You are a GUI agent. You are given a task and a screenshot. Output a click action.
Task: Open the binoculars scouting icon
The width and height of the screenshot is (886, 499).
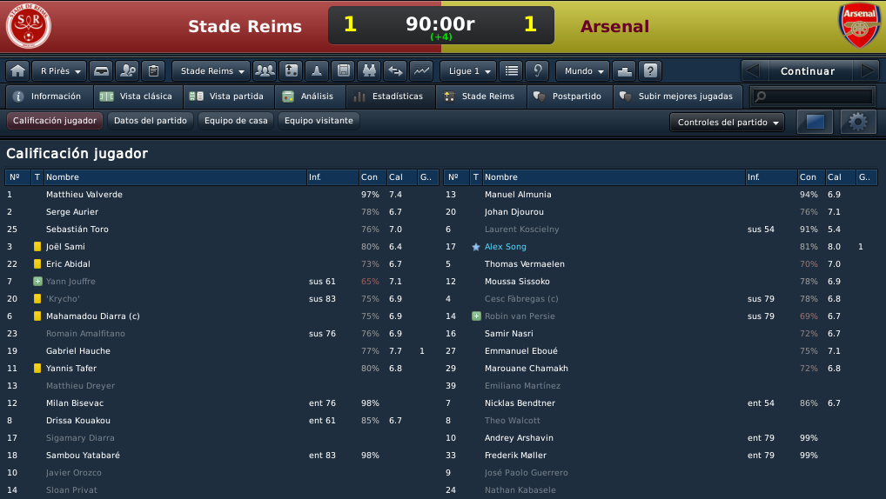point(369,71)
